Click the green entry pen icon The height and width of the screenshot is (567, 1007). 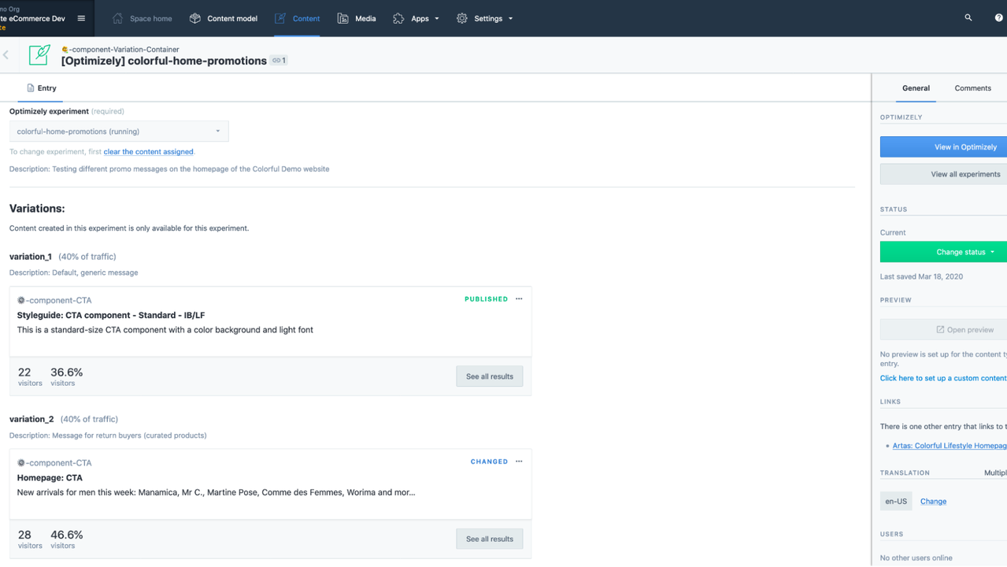tap(39, 55)
